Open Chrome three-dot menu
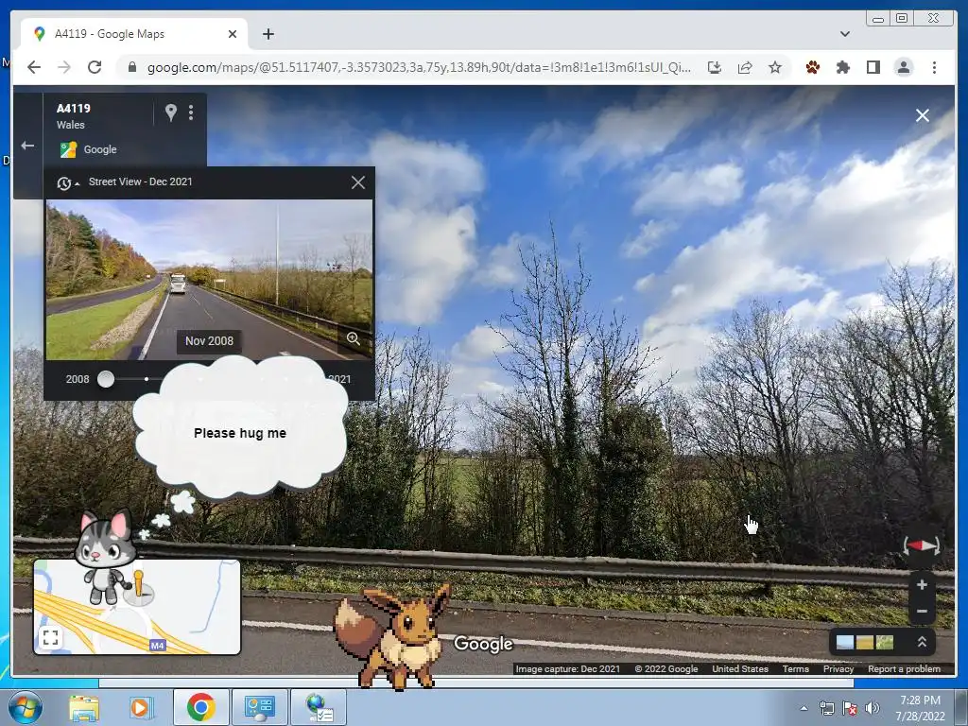 934,67
